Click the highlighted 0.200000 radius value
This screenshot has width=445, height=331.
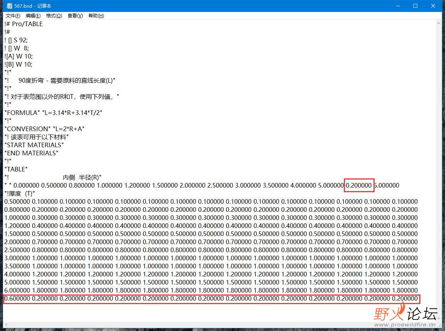pyautogui.click(x=358, y=186)
